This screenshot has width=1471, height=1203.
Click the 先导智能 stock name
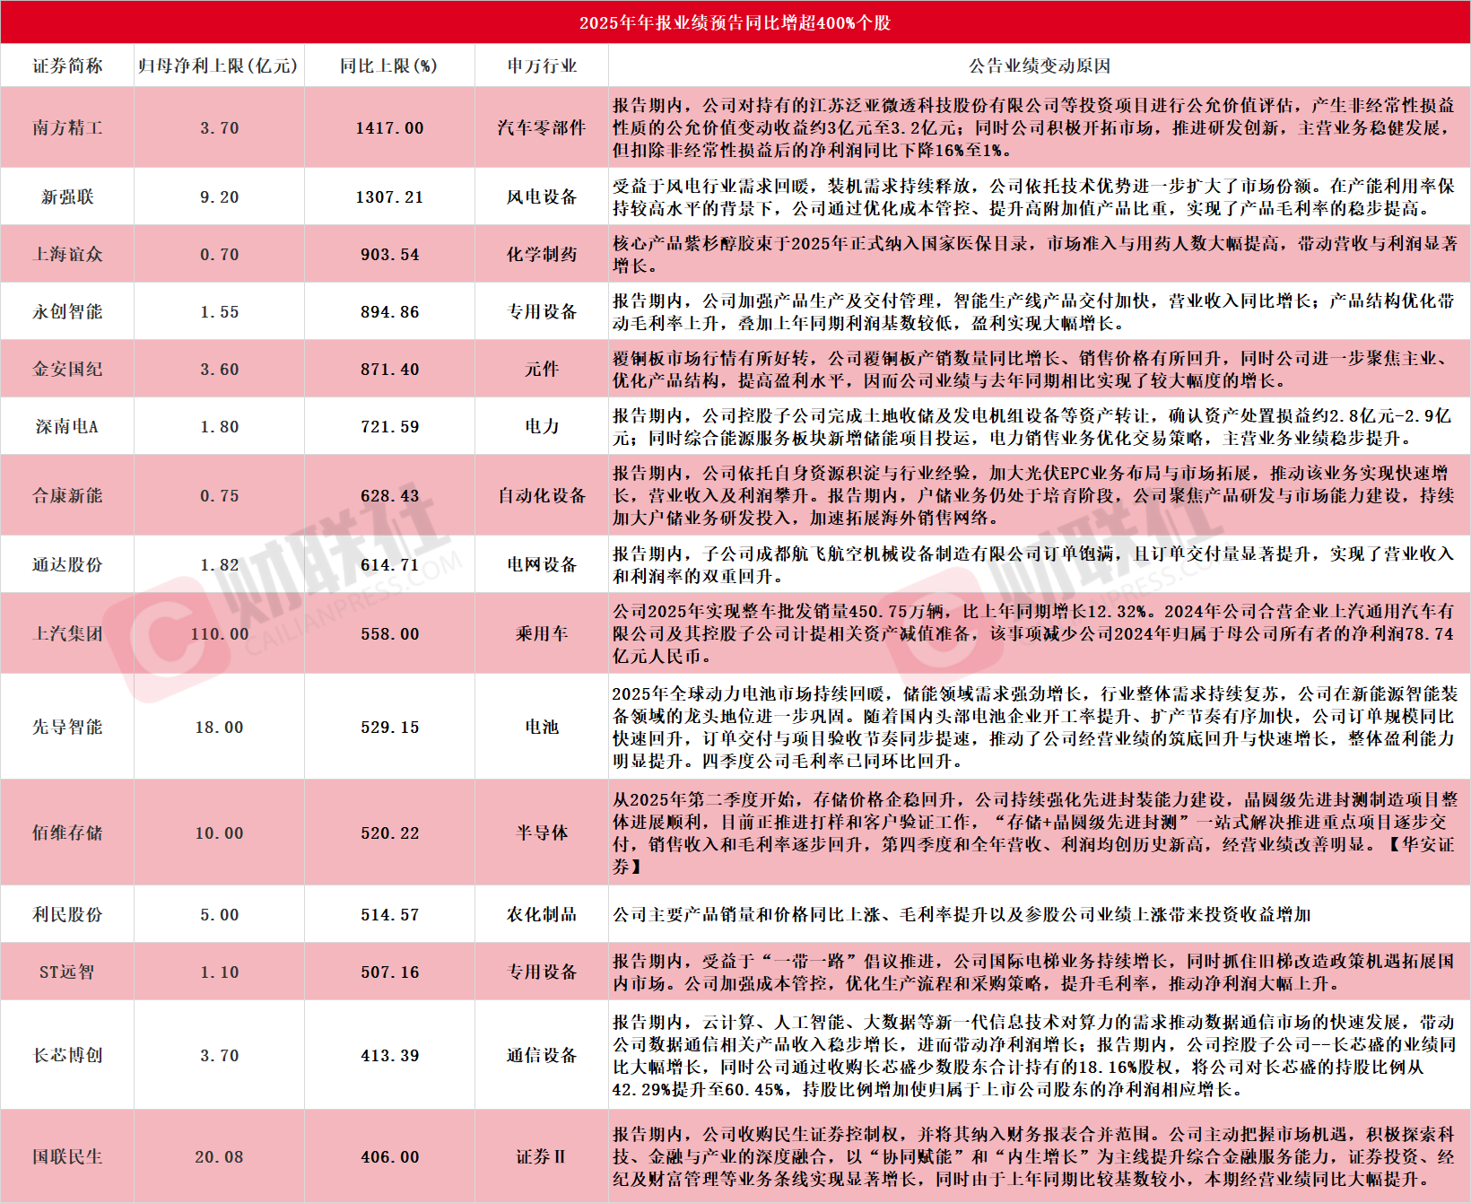[67, 727]
